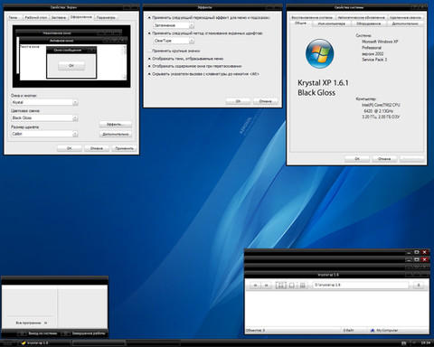
Task: Click Отмена in the Display Properties window
Action: pyautogui.click(x=97, y=148)
